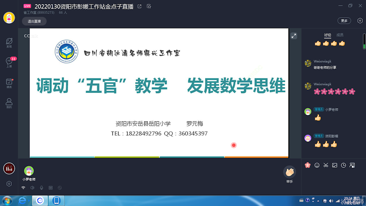366x206 pixels.
Task: Show hidden tray icons arrow
Action: click(318, 201)
